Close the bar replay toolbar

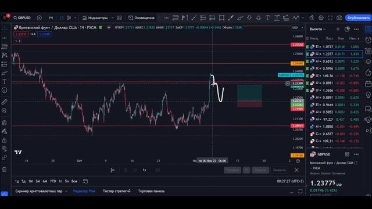coord(296,170)
